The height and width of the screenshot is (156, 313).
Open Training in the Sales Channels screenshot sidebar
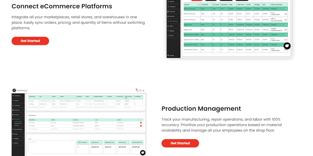point(171,55)
